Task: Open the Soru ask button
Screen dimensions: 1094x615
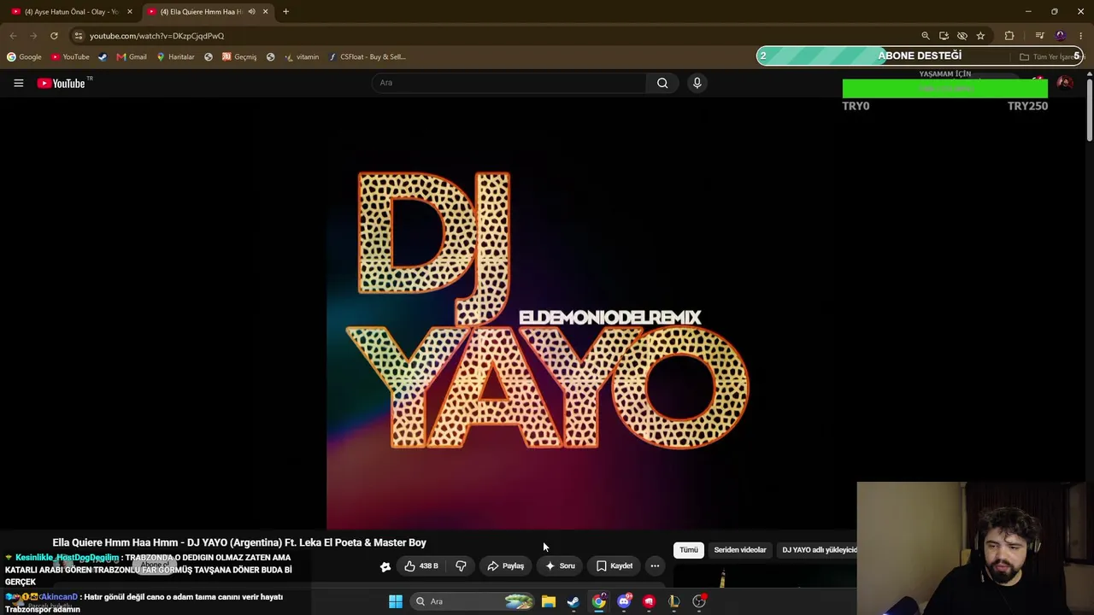Action: (561, 565)
